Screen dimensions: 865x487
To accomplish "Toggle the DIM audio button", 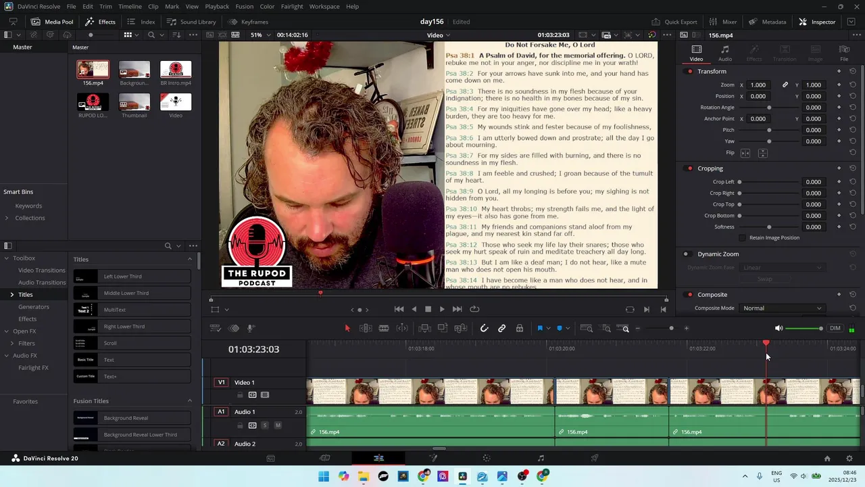I will click(835, 328).
